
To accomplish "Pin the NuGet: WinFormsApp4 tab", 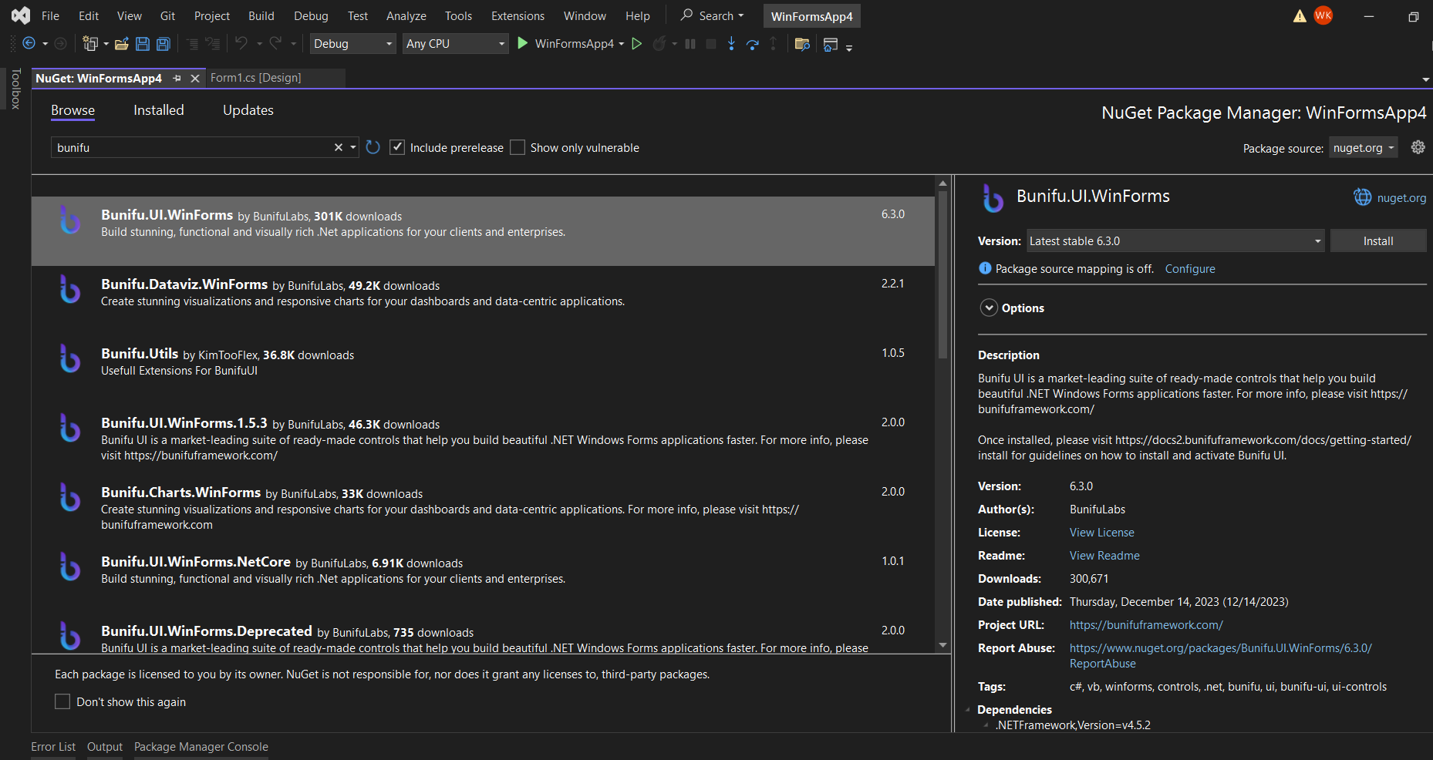I will tap(177, 78).
